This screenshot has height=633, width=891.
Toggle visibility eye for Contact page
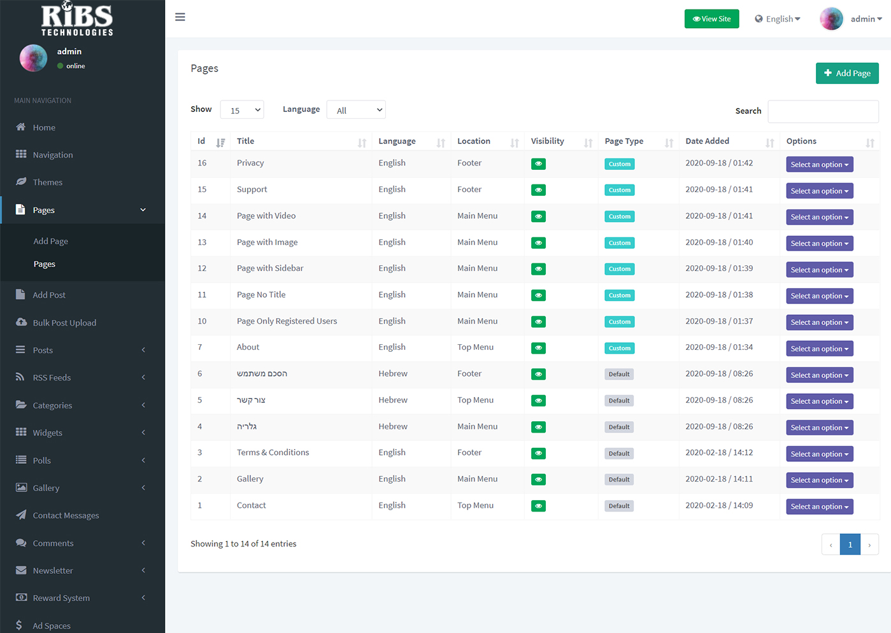[538, 506]
